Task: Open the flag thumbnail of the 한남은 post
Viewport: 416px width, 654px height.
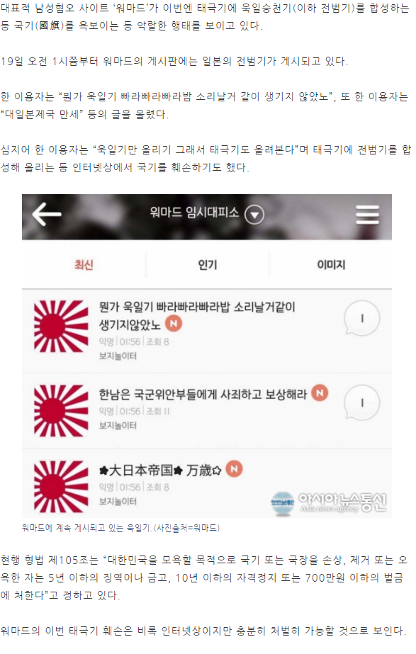Action: (61, 411)
